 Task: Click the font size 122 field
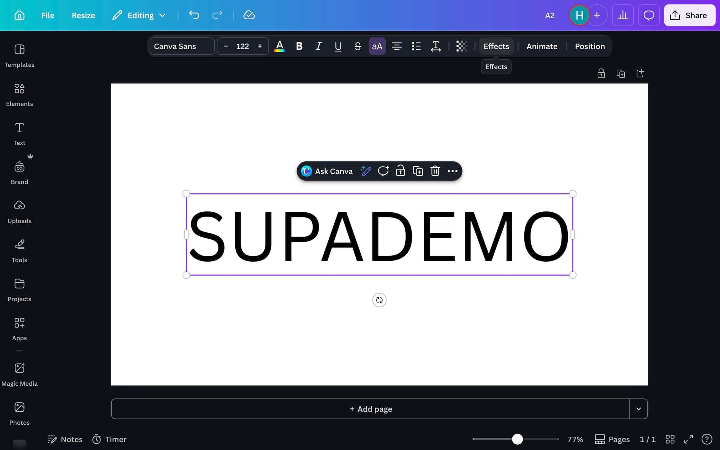coord(243,46)
